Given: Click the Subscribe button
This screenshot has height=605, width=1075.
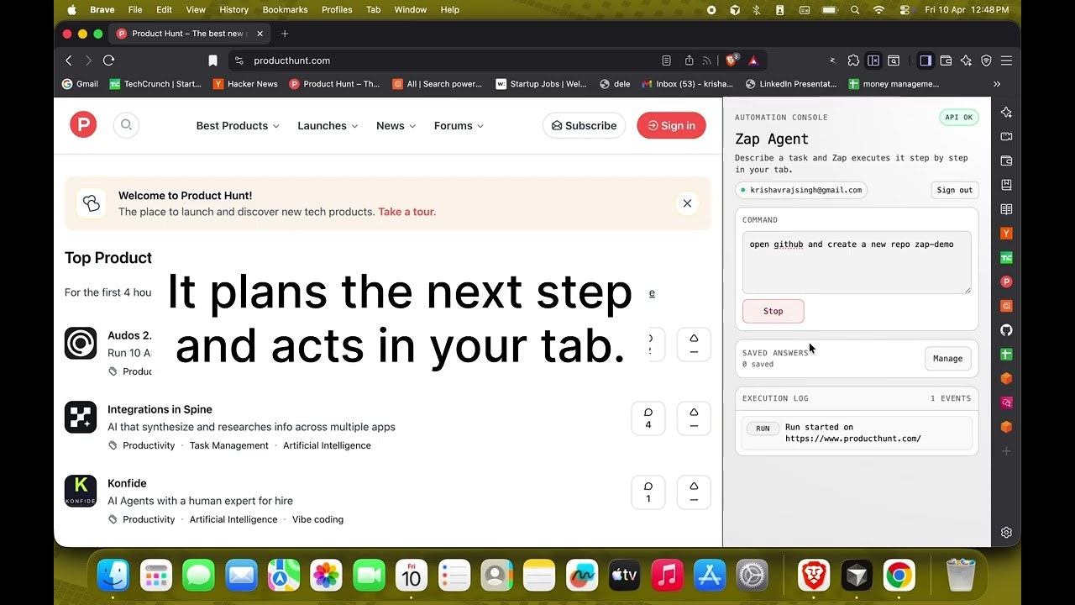Looking at the screenshot, I should [x=584, y=125].
